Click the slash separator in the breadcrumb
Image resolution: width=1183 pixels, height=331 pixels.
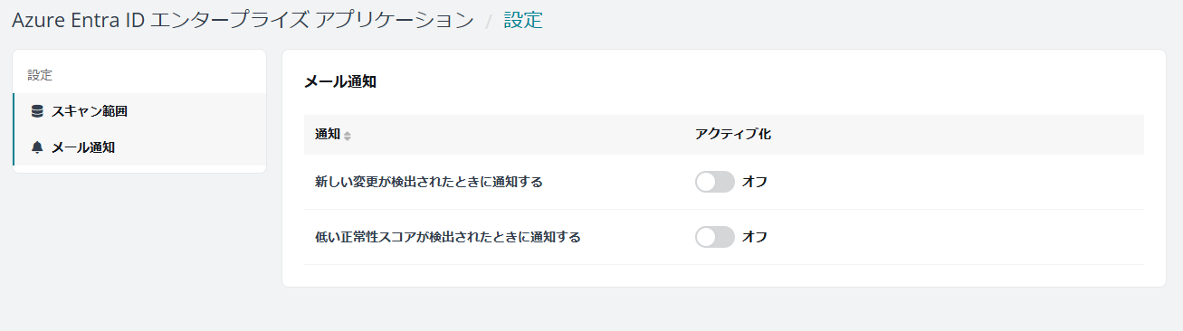489,21
